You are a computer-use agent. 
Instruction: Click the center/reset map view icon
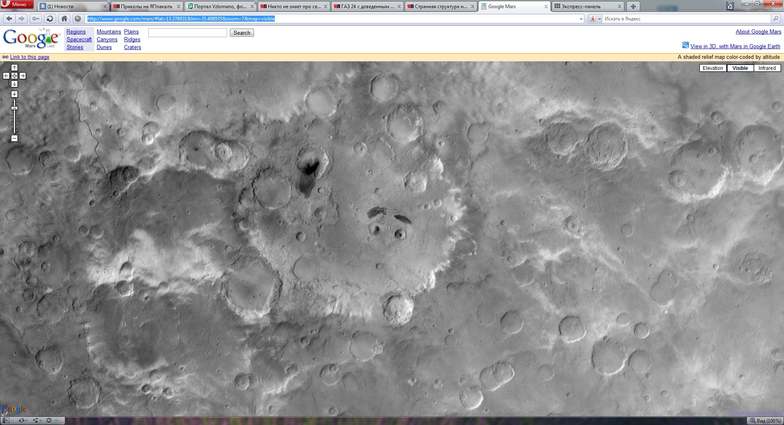tap(14, 76)
